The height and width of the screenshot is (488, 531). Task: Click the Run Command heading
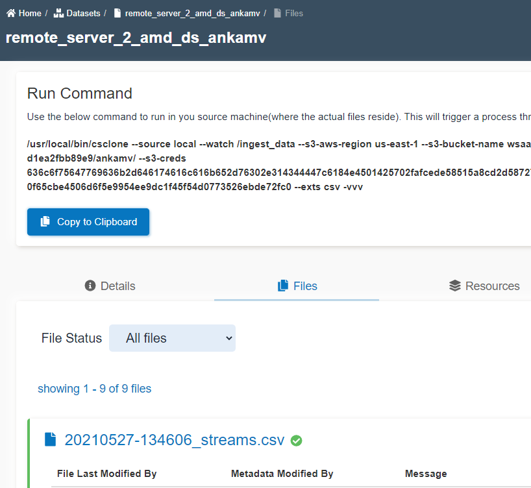[80, 93]
